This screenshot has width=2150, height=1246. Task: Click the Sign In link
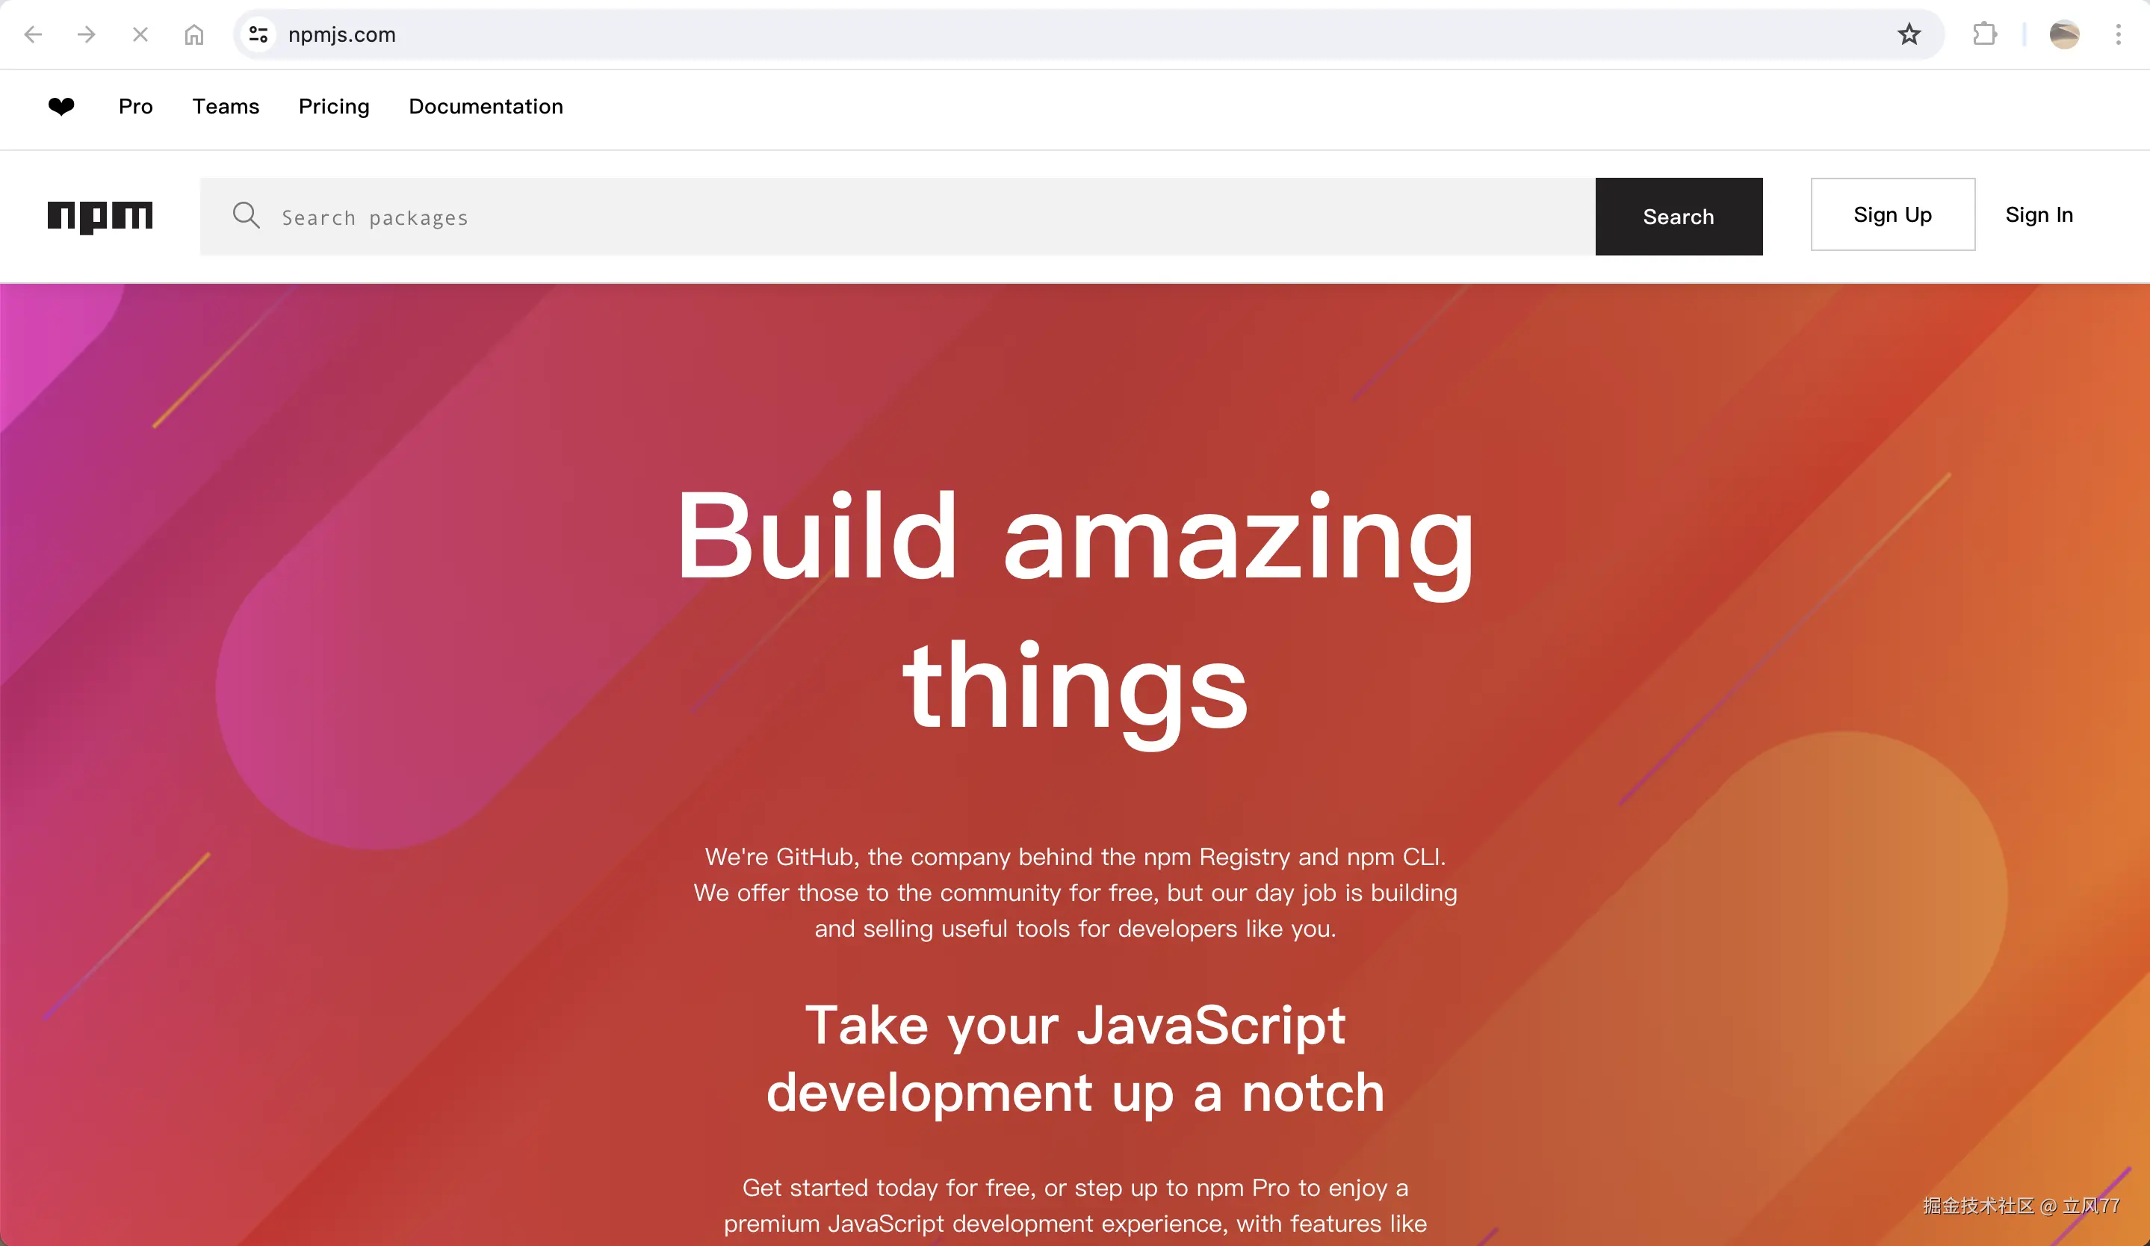[x=2038, y=215]
